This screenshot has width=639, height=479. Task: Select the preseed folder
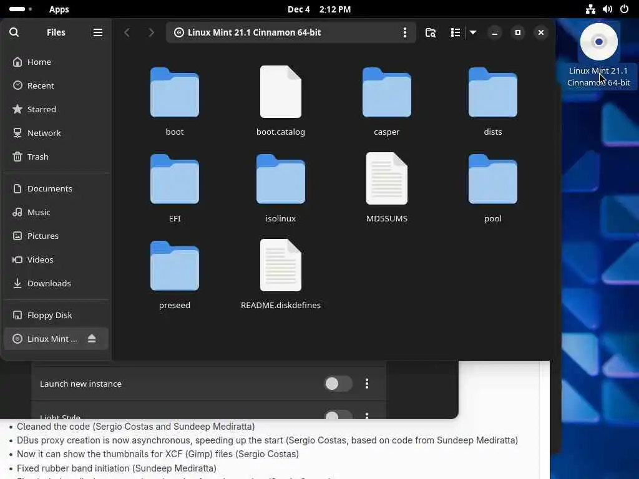pos(175,274)
